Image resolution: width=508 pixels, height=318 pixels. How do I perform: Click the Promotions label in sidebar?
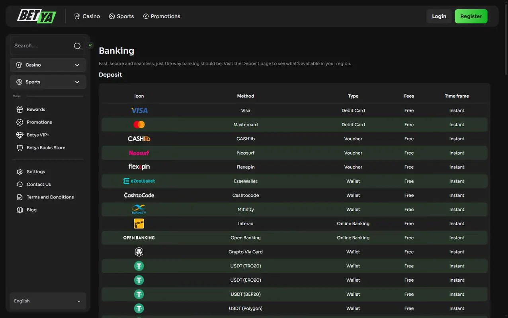point(39,122)
